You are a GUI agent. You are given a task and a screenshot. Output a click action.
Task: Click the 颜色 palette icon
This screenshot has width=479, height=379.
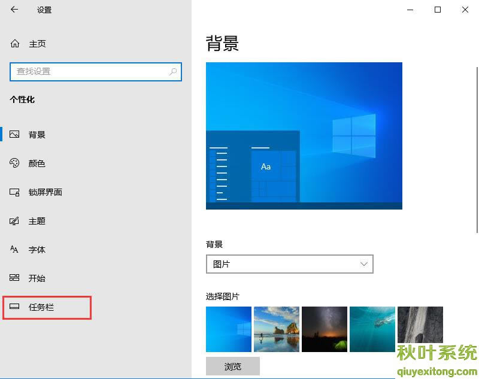click(14, 163)
